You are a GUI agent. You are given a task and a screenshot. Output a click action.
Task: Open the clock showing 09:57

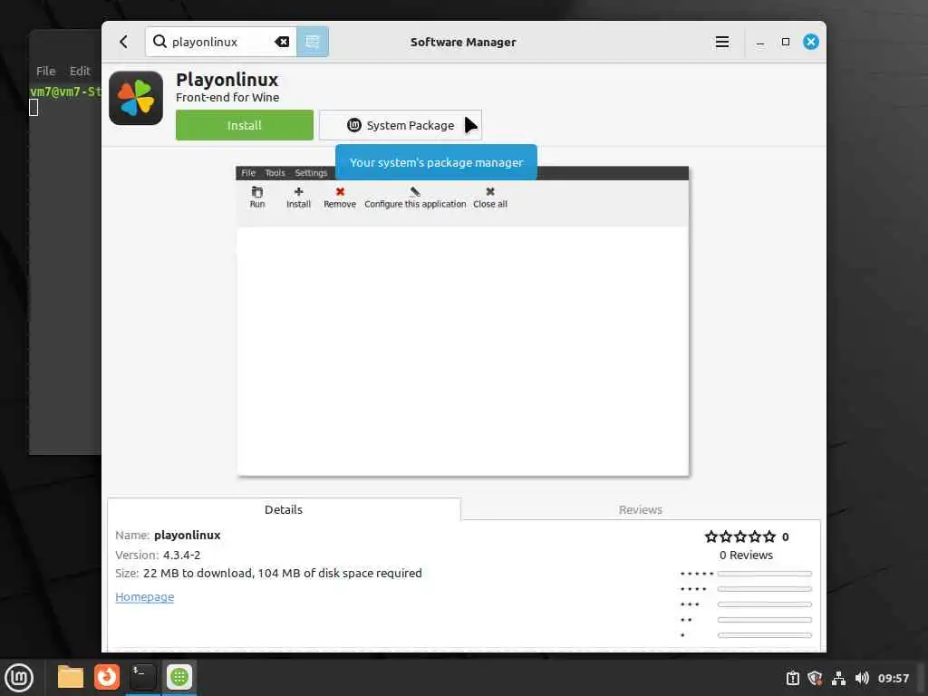(x=893, y=678)
